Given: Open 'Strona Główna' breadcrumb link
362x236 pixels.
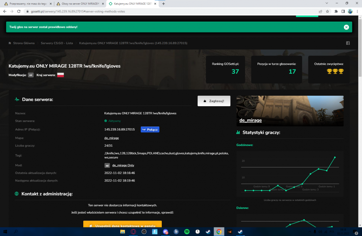Looking at the screenshot, I should click(x=24, y=43).
